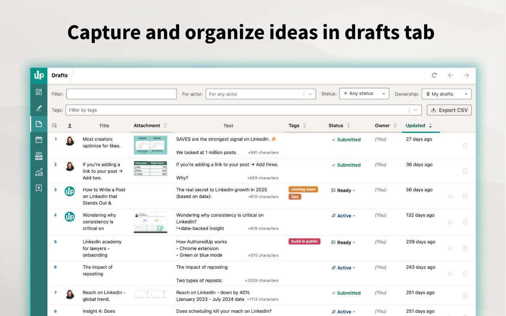
Task: Click 'How AuthoredUp works' text
Action: pyautogui.click(x=202, y=242)
